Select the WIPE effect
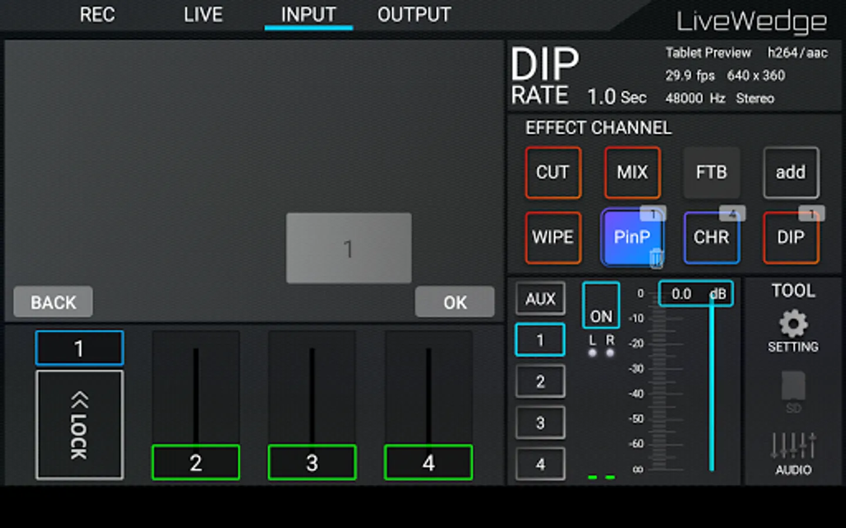The image size is (846, 528). [x=553, y=238]
